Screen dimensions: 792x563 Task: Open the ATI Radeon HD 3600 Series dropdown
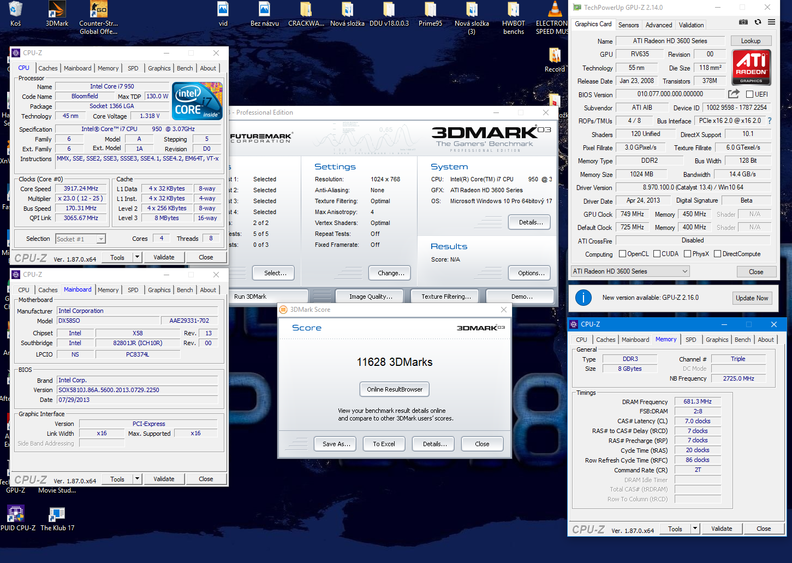(630, 271)
